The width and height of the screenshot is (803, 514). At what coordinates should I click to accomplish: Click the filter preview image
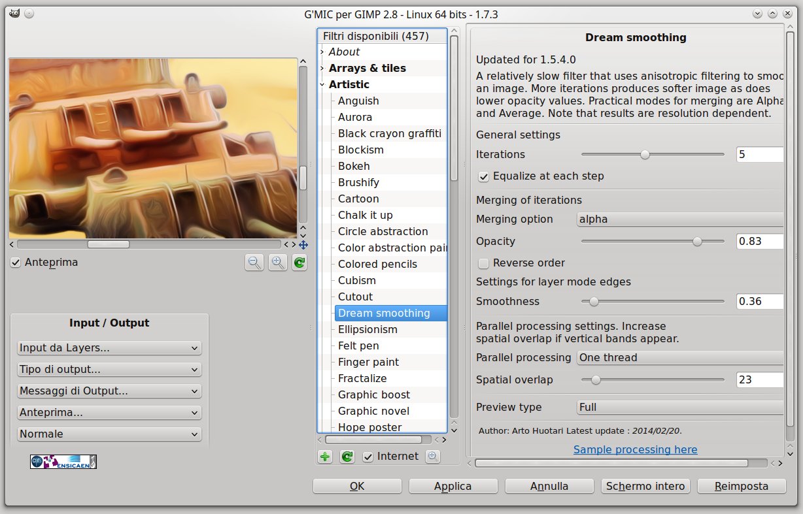click(153, 148)
